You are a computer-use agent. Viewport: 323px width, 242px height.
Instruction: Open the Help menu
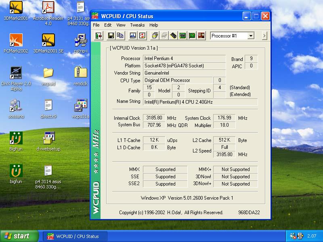pos(154,25)
